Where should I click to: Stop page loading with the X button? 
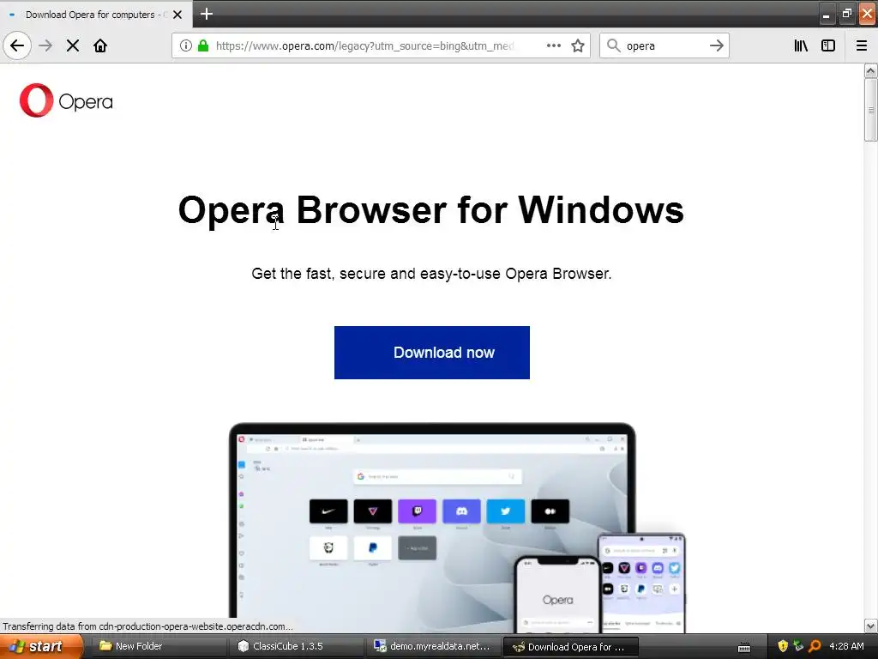tap(73, 45)
